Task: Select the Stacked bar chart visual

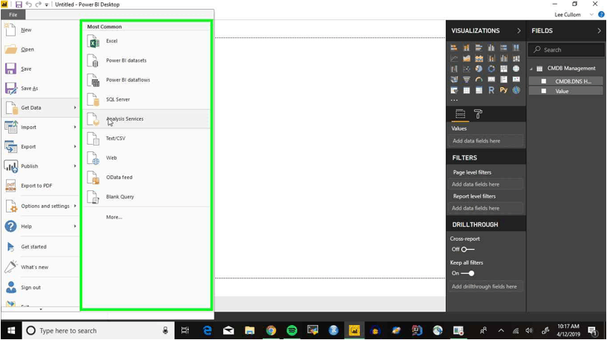Action: [x=454, y=48]
